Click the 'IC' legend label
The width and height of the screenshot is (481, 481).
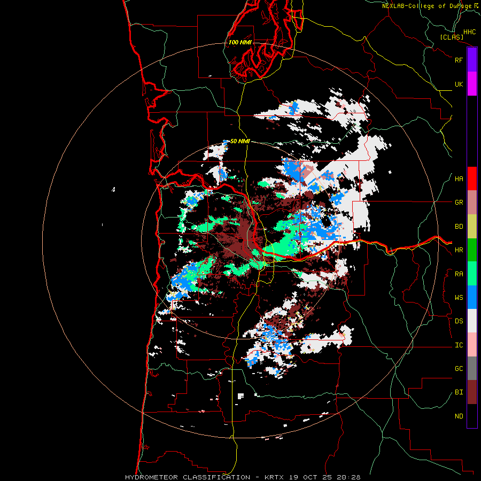click(459, 345)
